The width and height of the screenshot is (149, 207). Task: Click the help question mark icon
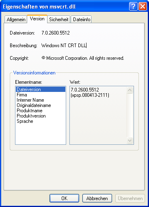pyautogui.click(x=133, y=7)
